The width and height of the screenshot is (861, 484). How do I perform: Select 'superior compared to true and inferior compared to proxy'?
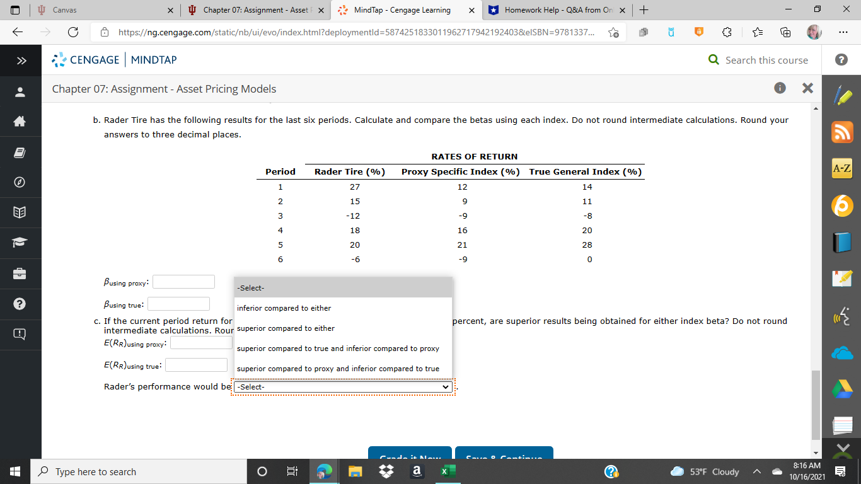click(x=343, y=349)
